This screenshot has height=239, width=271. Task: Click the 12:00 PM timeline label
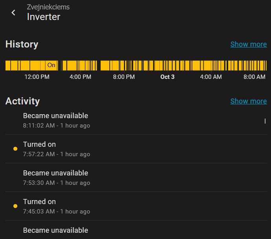coord(37,77)
